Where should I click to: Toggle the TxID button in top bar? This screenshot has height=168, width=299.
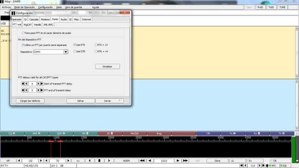[x=271, y=7]
